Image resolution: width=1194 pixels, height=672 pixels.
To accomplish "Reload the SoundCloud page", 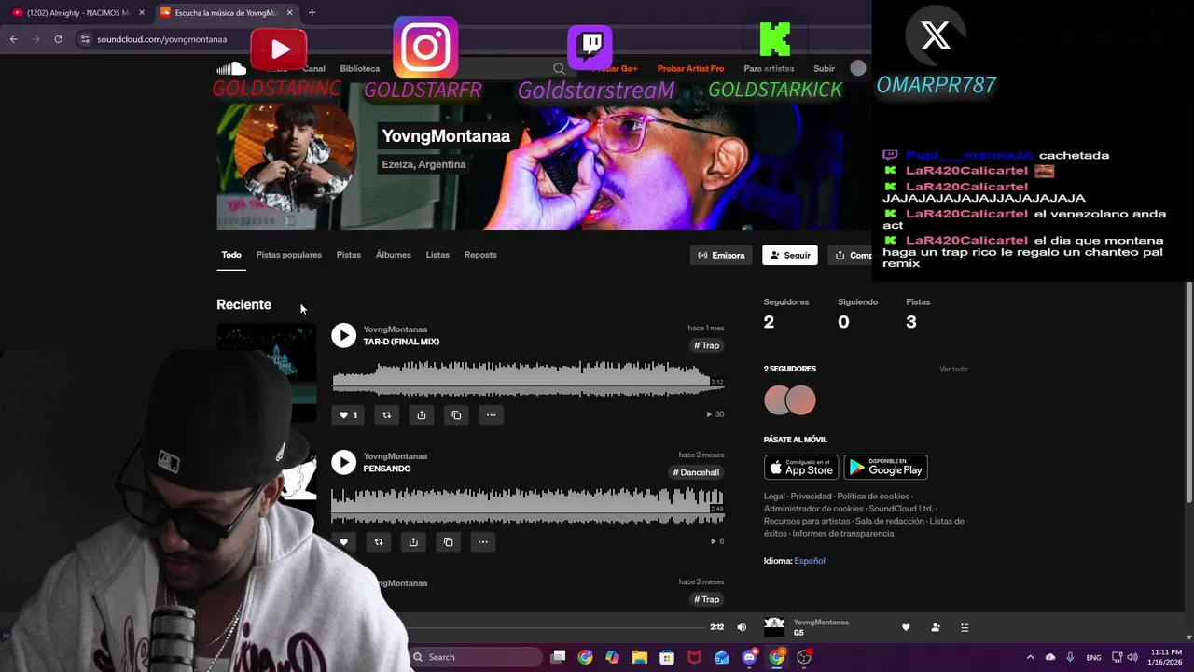I will click(x=58, y=39).
